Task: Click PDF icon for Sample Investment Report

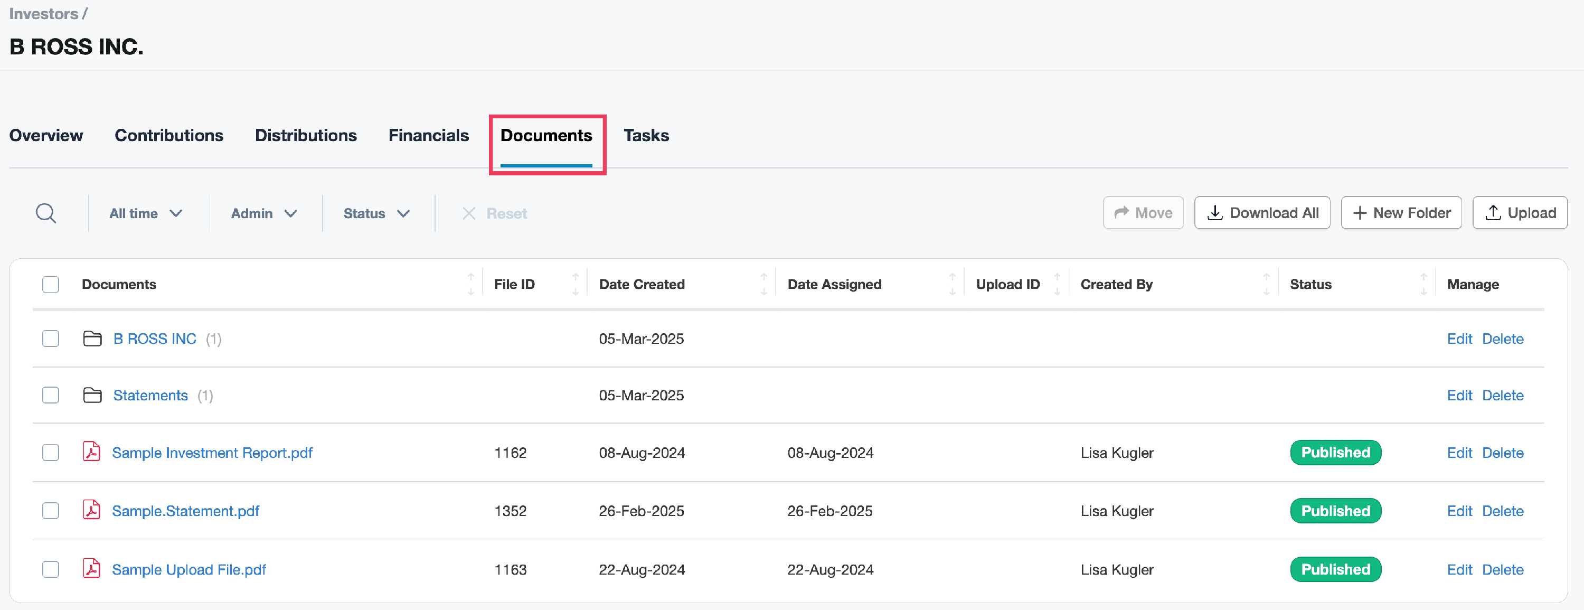Action: tap(92, 452)
